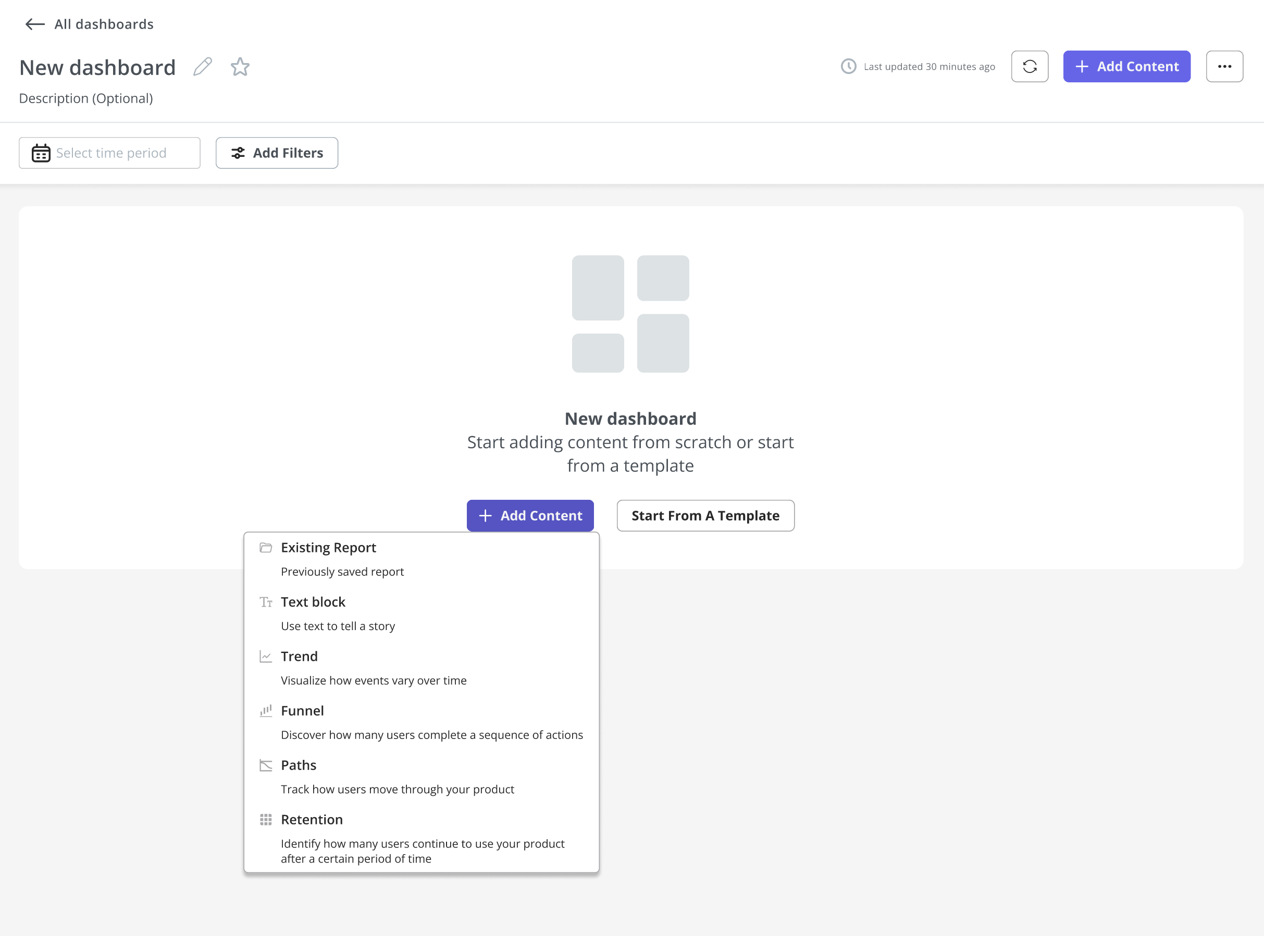Open the Add Content dropdown at top right
Image resolution: width=1264 pixels, height=936 pixels.
pyautogui.click(x=1126, y=66)
